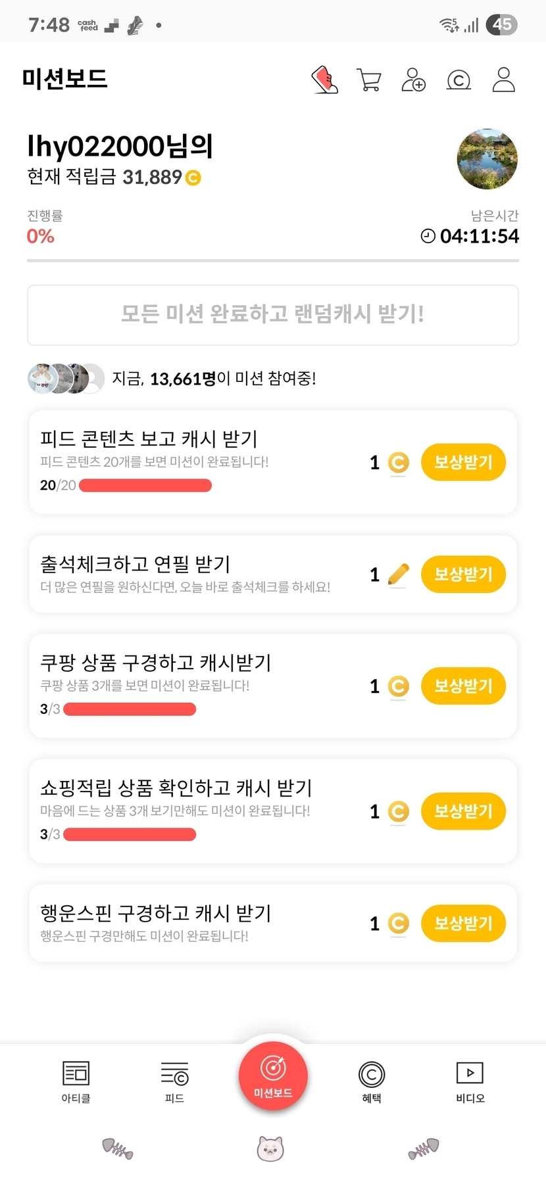Viewport: 546px width, 1182px height.
Task: Open the 혜택 tab
Action: coord(372,1081)
